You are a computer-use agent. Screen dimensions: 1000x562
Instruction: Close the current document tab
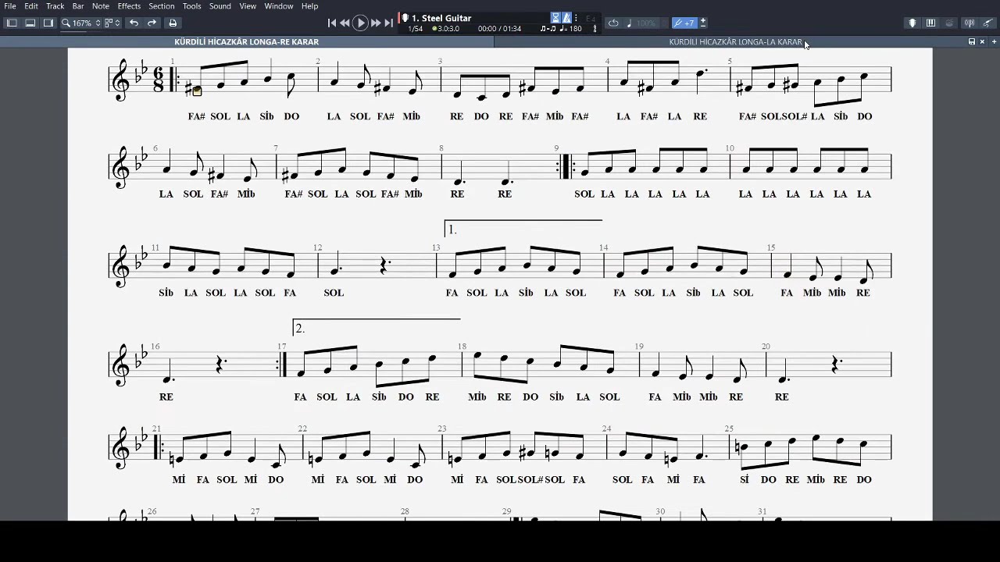pos(982,42)
